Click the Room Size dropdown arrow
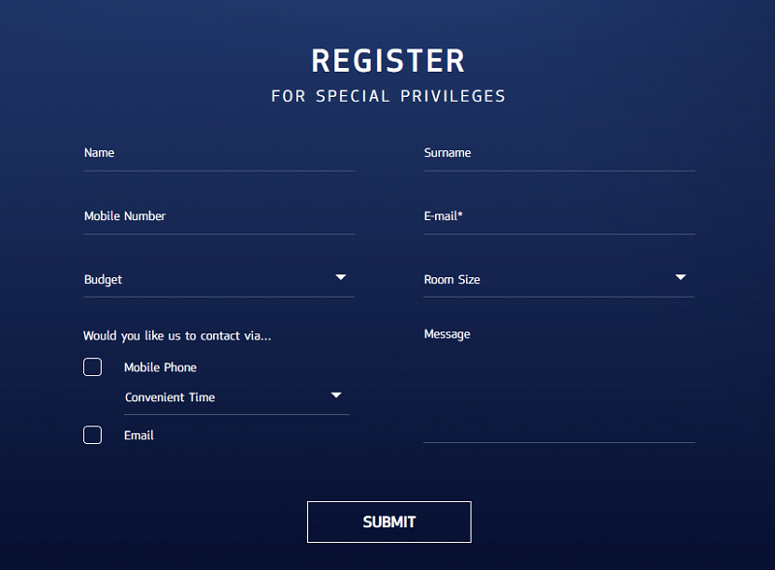 (681, 278)
